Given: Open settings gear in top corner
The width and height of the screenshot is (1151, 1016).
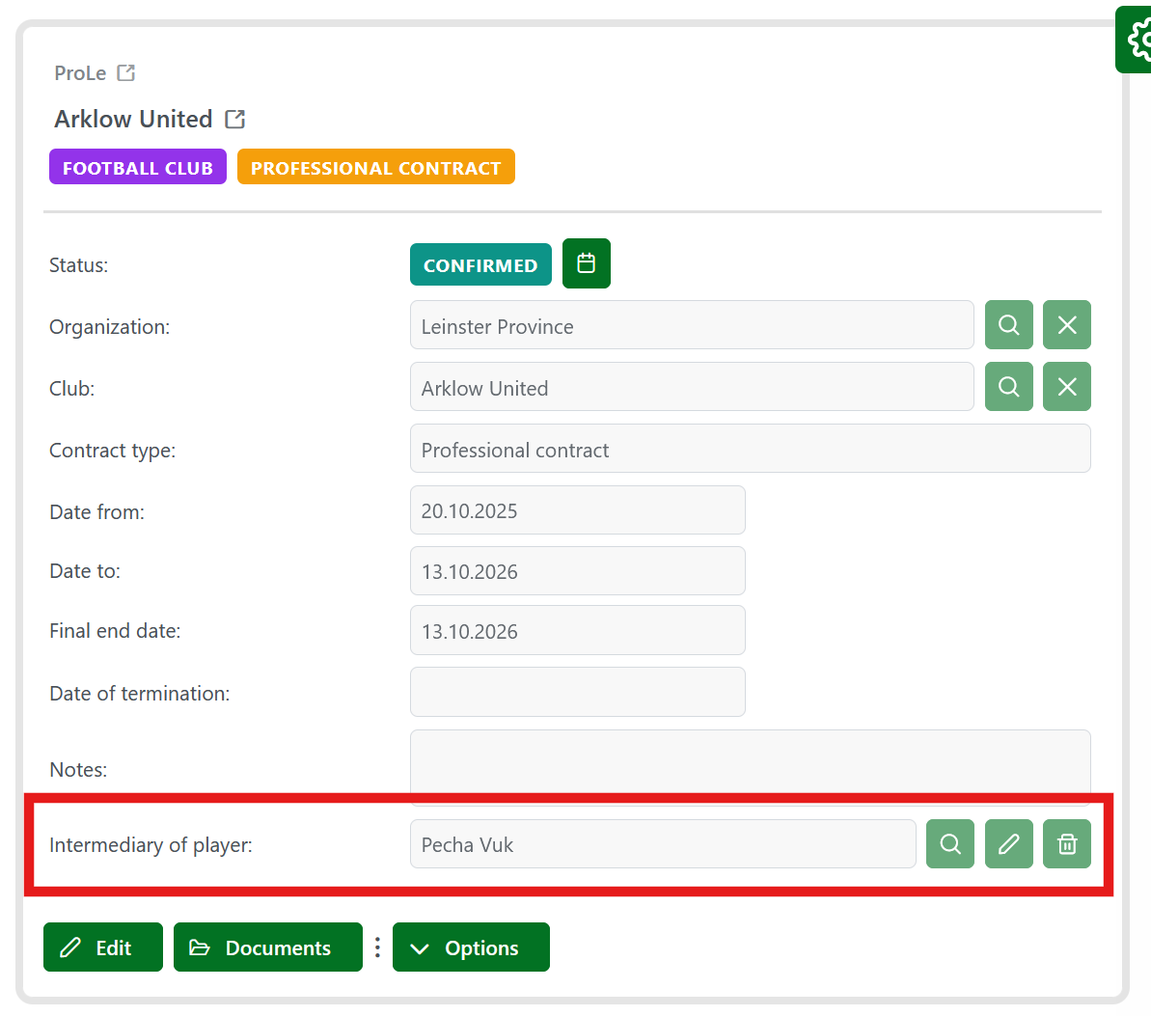Looking at the screenshot, I should [1137, 41].
